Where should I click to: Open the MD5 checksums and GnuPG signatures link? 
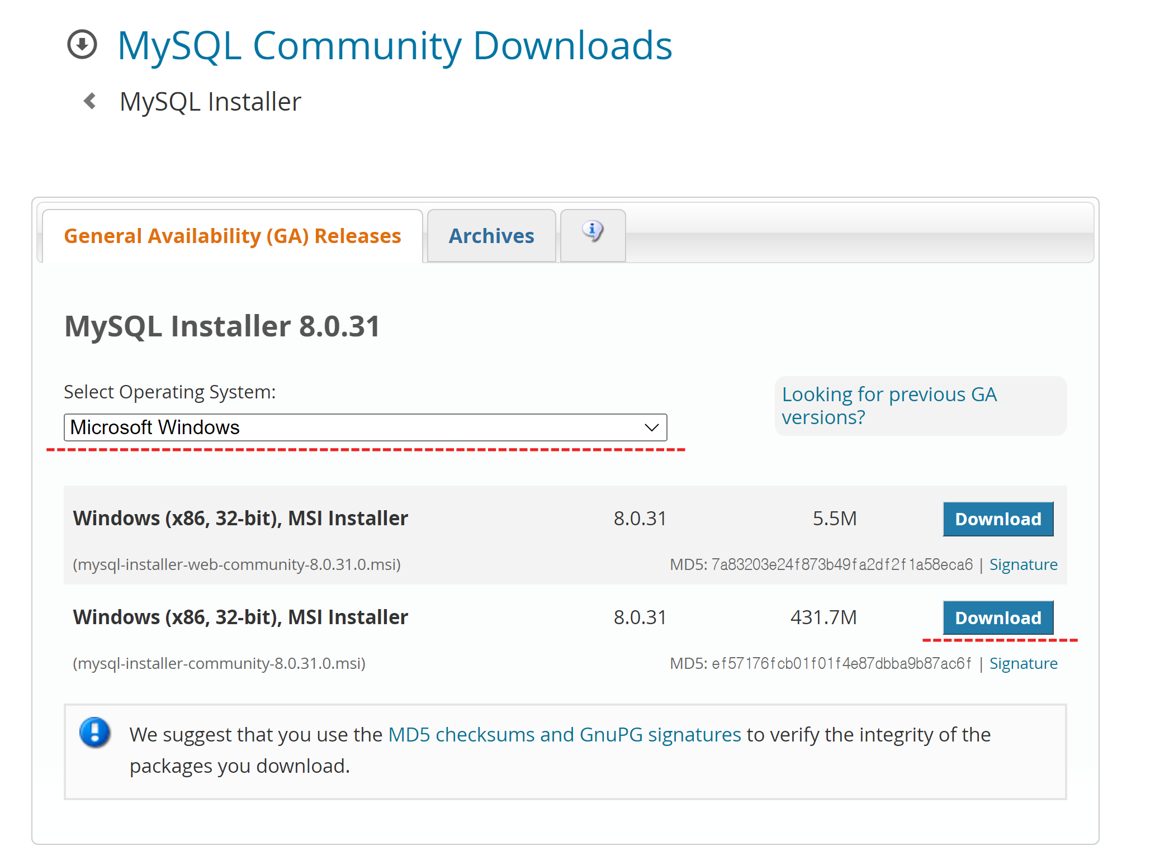click(565, 734)
